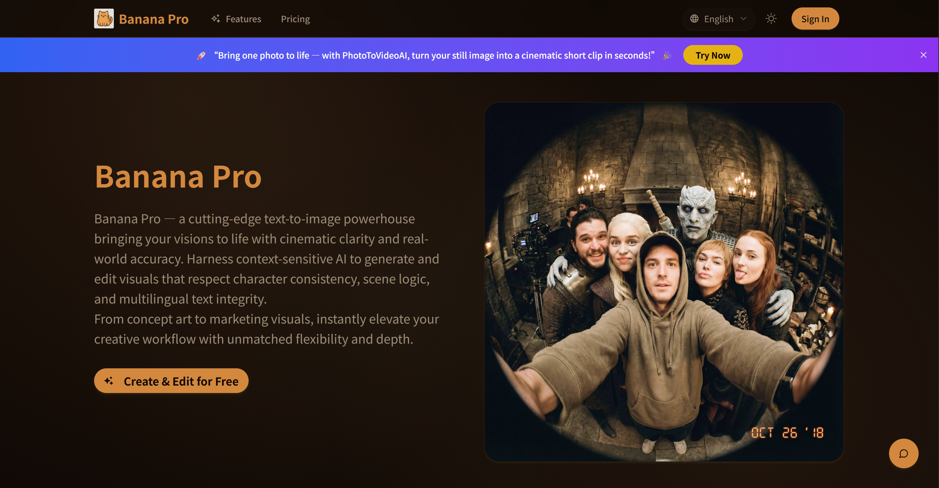Dismiss the PhotoToVideoAI announcement banner
Screen dimensions: 939x488
point(924,55)
